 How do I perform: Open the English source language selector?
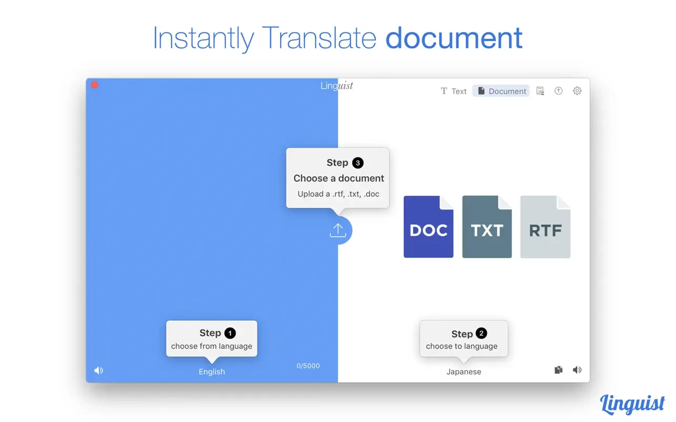[x=212, y=372]
